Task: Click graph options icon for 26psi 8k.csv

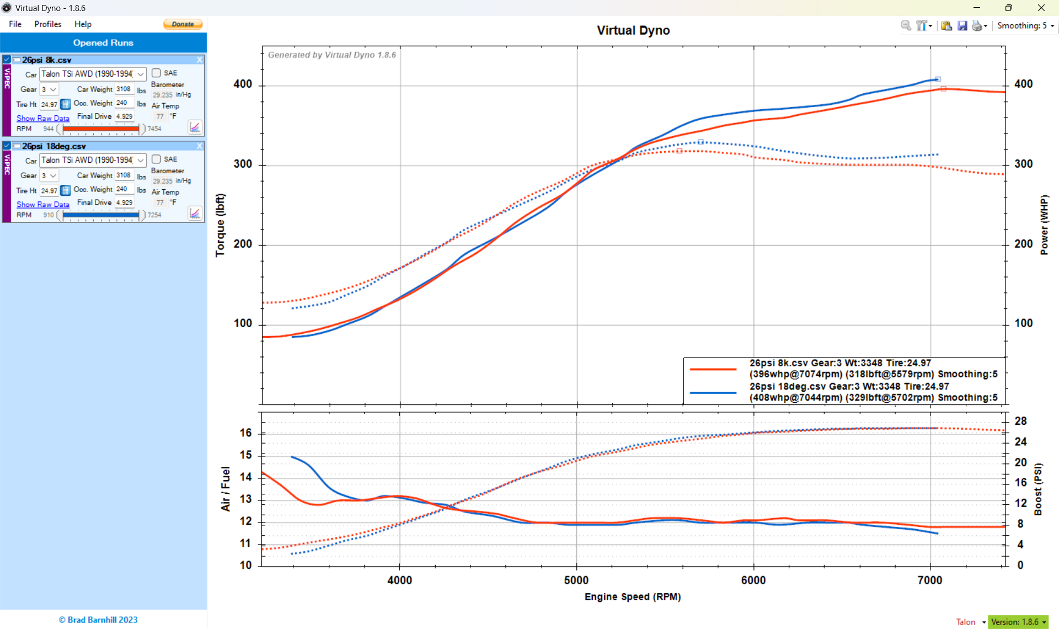Action: pyautogui.click(x=195, y=127)
